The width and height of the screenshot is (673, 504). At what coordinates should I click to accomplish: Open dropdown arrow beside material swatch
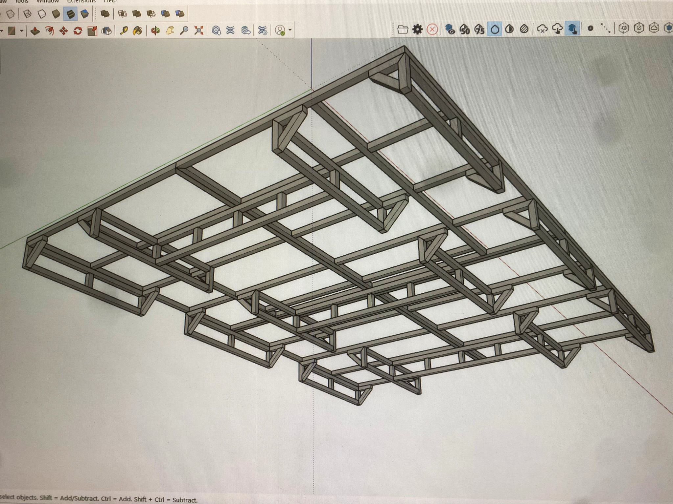coord(21,31)
